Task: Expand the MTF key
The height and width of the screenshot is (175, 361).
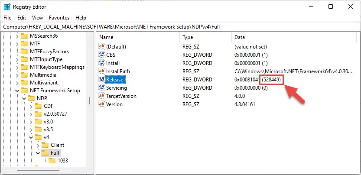Action: pyautogui.click(x=17, y=44)
